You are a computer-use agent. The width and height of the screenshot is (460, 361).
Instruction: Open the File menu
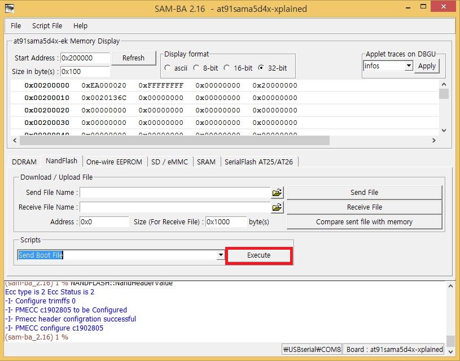pyautogui.click(x=16, y=25)
